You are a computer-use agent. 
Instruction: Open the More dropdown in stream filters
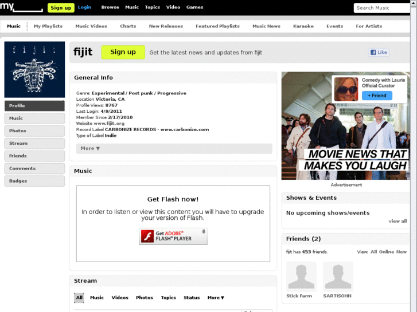216,298
